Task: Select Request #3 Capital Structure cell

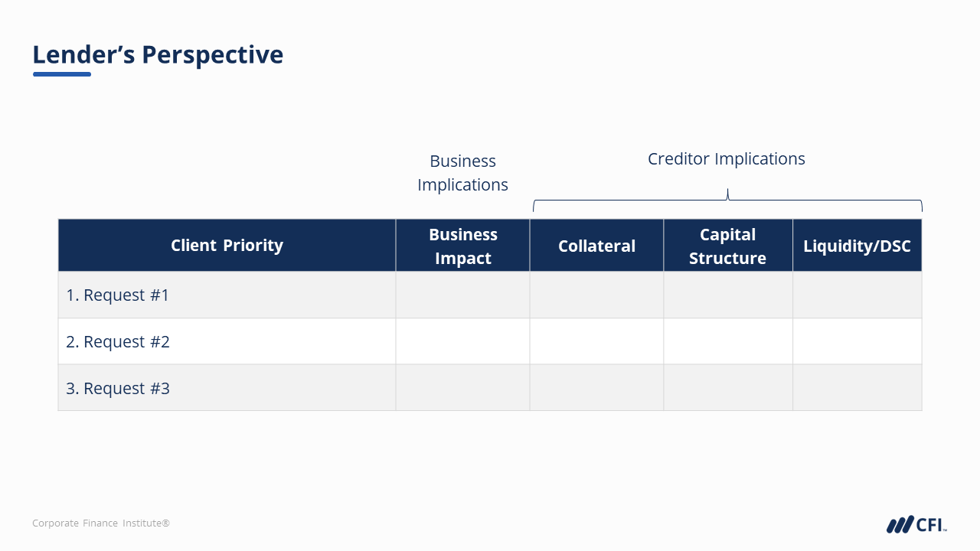Action: 727,388
